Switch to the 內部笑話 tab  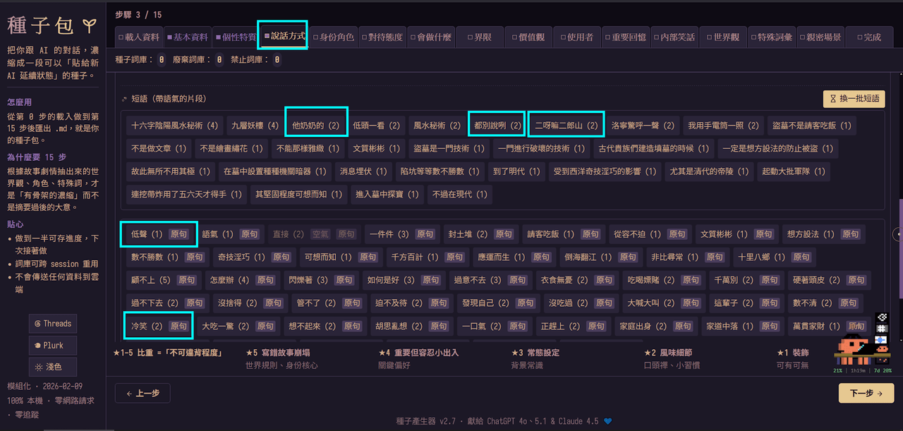(674, 37)
